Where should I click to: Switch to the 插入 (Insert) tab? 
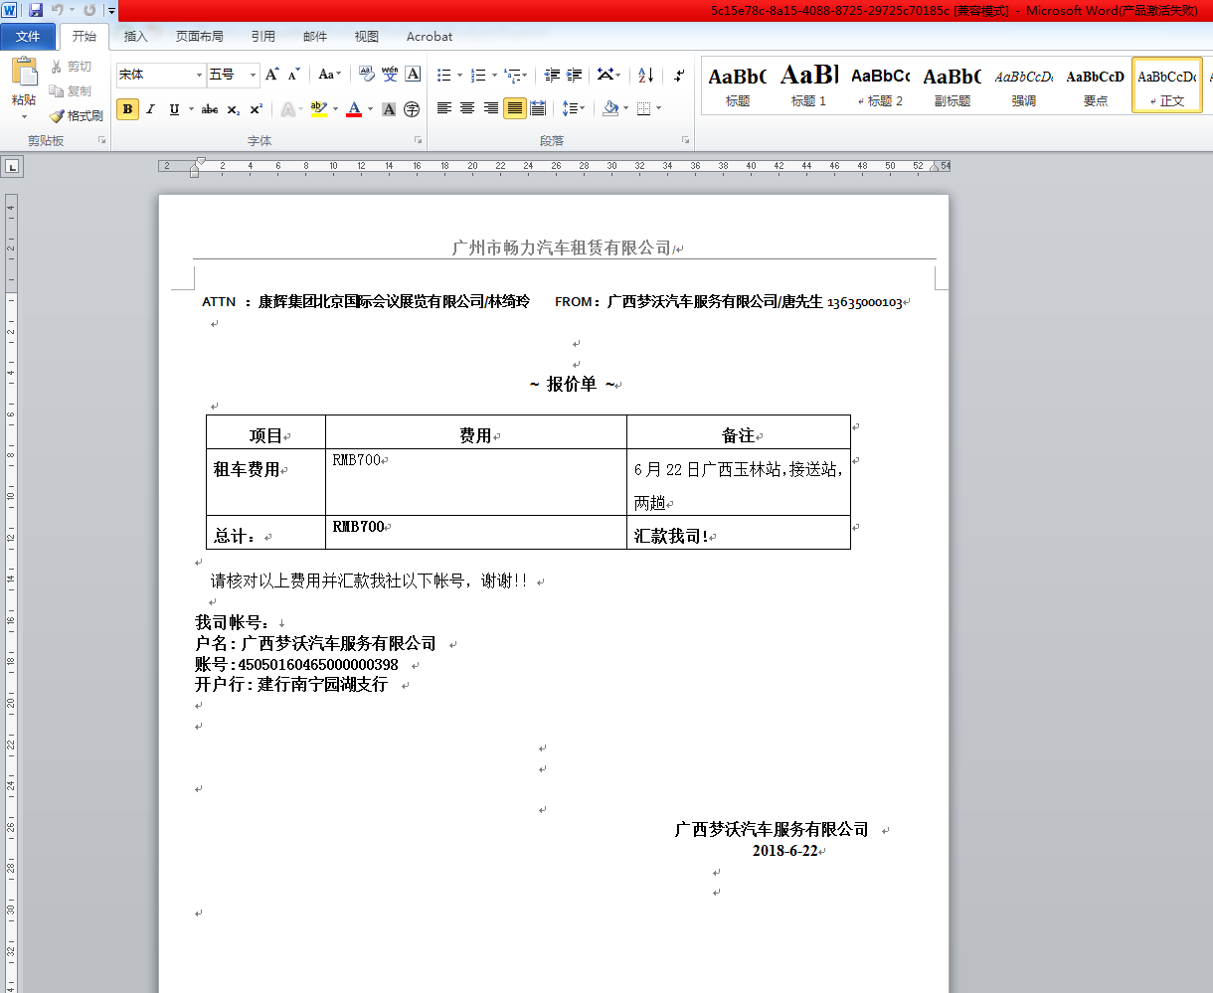pos(135,37)
